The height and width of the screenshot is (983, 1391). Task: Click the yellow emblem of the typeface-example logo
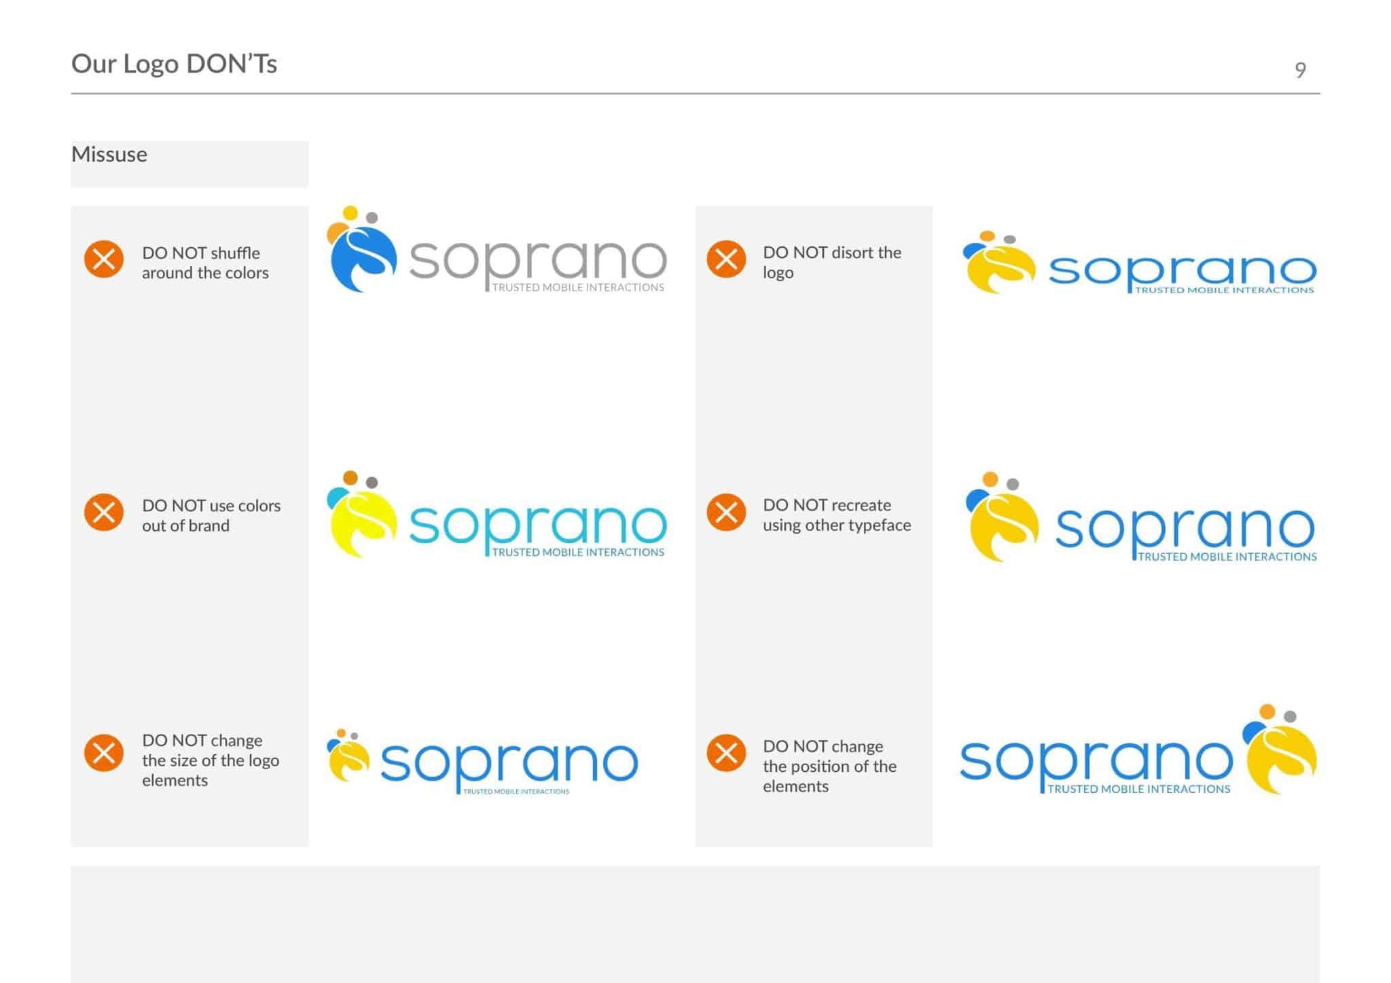1002,517
